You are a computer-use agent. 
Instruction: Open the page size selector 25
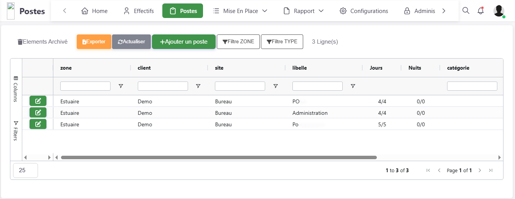25,170
